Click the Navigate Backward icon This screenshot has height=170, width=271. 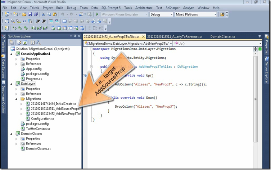(x=81, y=14)
